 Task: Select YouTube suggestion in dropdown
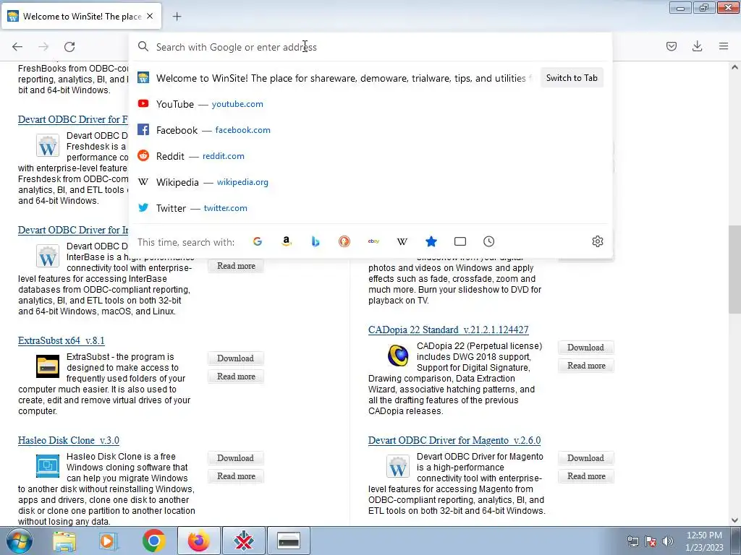tap(370, 104)
